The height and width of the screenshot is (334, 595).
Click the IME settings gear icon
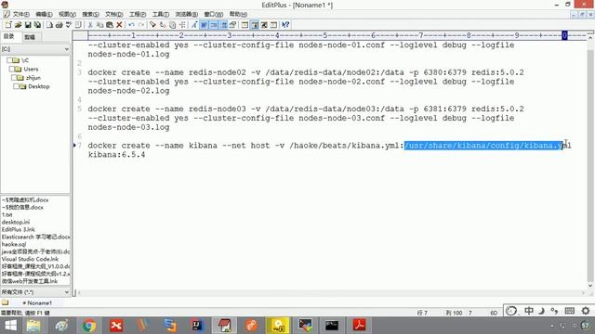[586, 311]
